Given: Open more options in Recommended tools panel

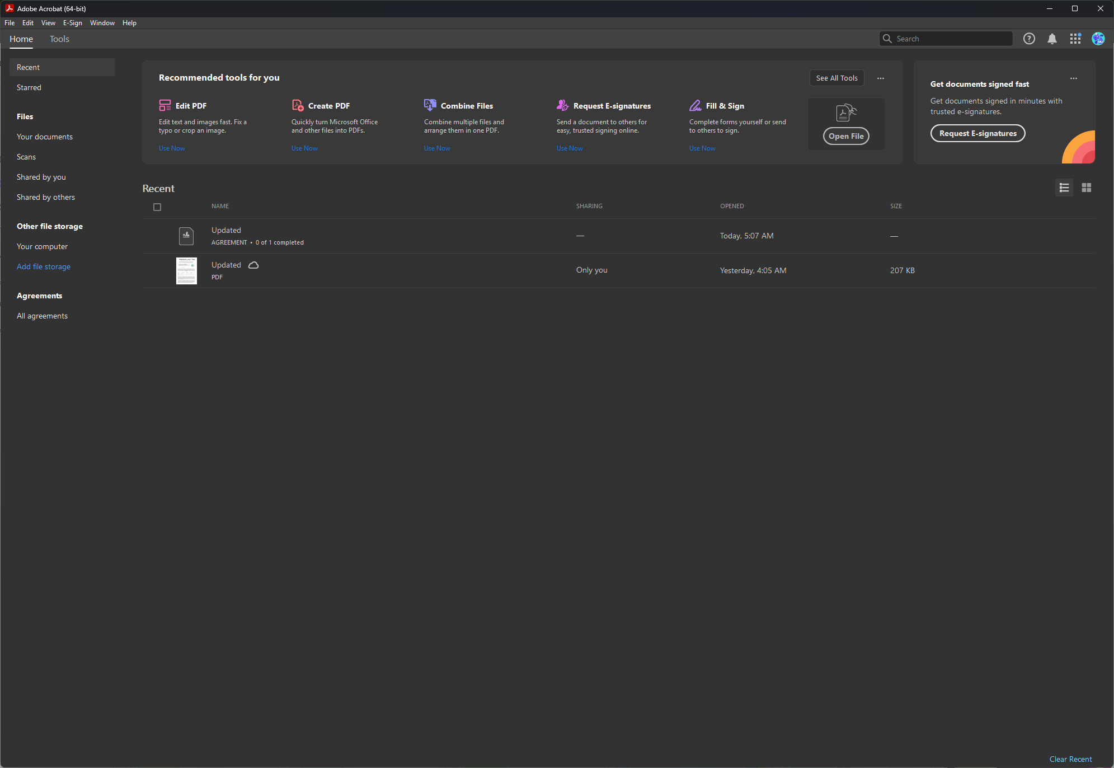Looking at the screenshot, I should point(880,78).
